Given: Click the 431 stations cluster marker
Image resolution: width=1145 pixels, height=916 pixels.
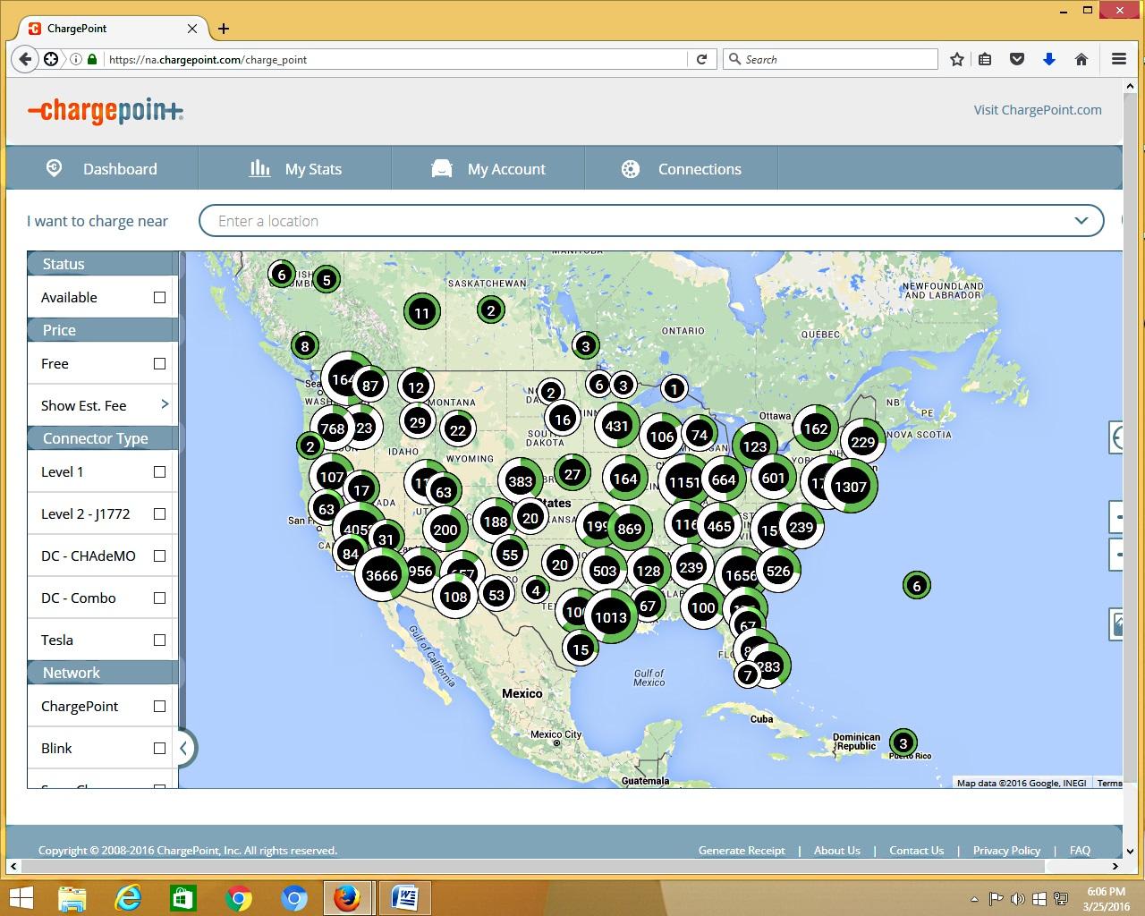Looking at the screenshot, I should point(617,426).
